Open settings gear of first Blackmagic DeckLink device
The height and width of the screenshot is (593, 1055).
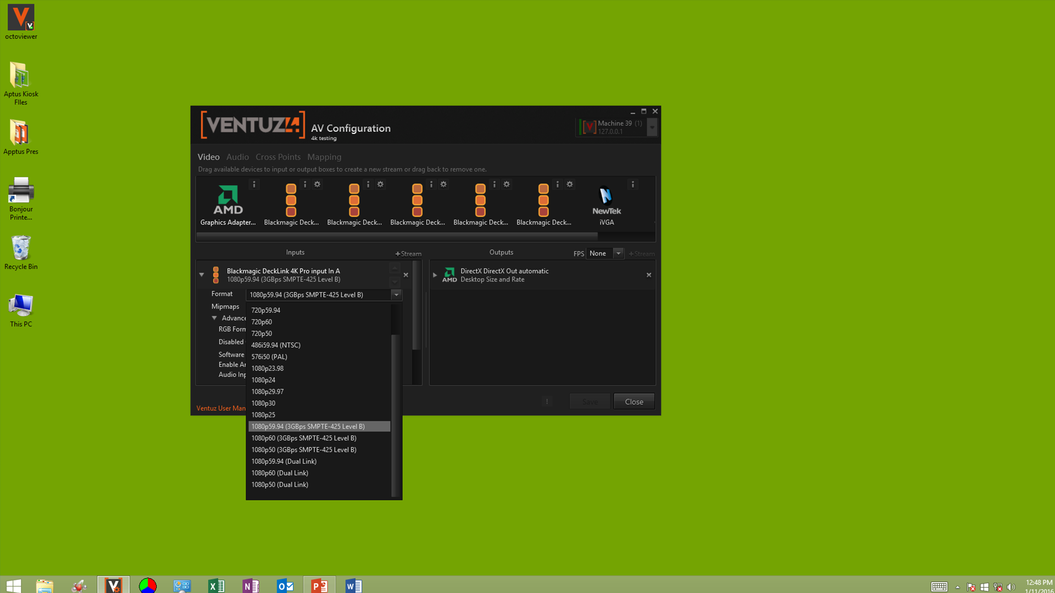pos(317,184)
